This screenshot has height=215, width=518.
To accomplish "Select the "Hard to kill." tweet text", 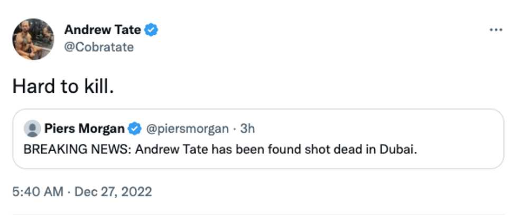I will (63, 86).
